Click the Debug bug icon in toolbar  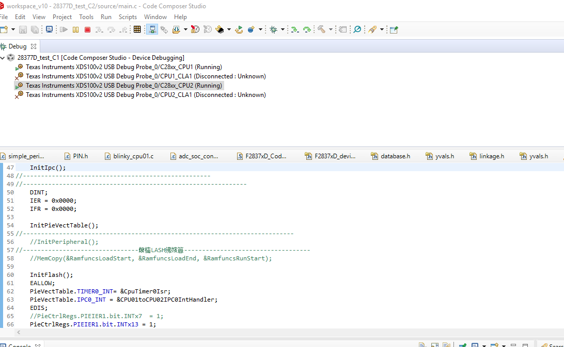pyautogui.click(x=273, y=30)
